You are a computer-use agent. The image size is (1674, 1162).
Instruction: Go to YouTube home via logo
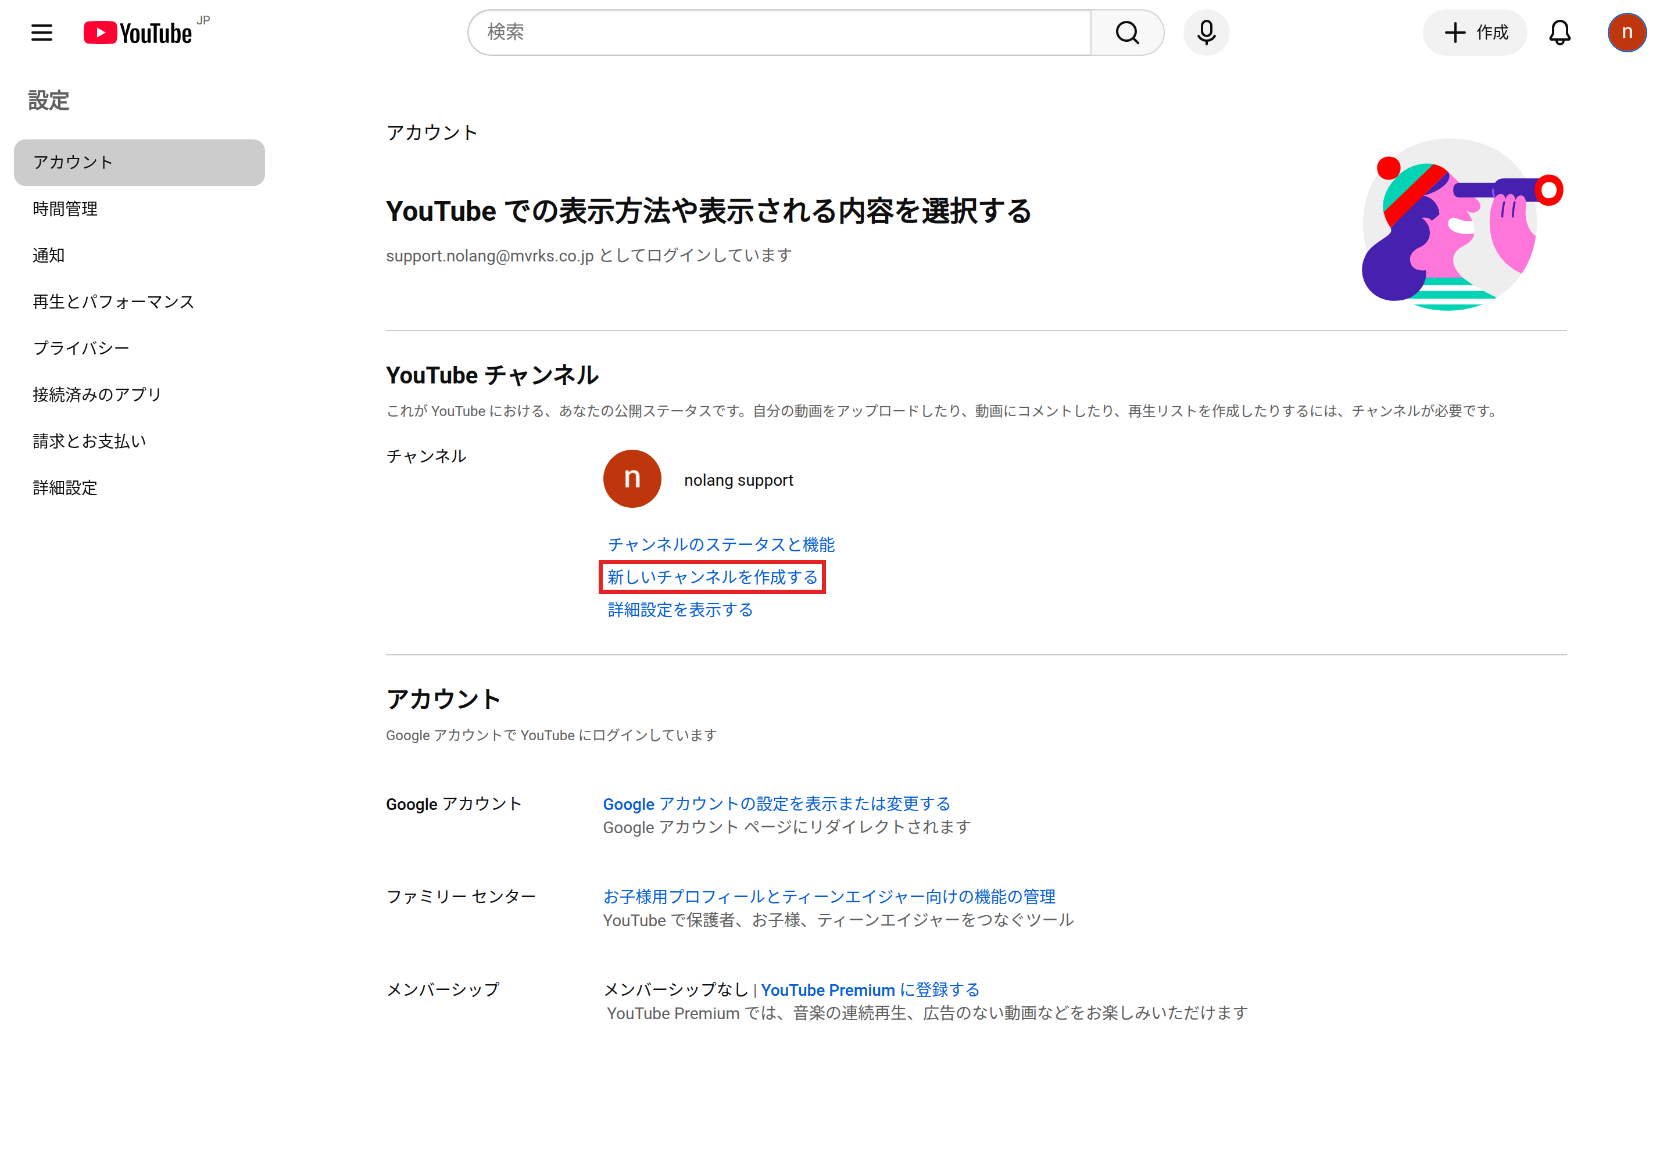click(138, 33)
